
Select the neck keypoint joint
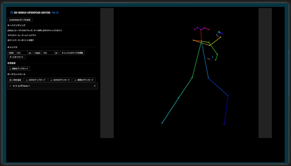pyautogui.click(x=201, y=41)
